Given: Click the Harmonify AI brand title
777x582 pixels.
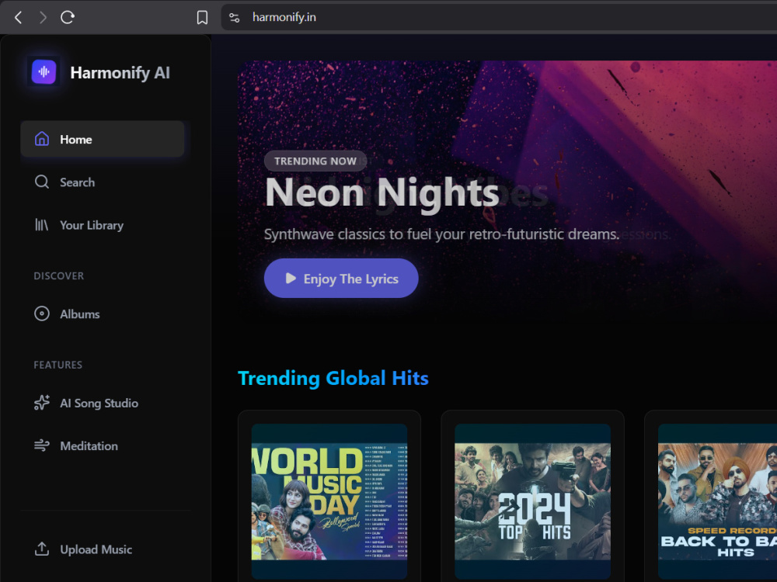Looking at the screenshot, I should [x=120, y=73].
